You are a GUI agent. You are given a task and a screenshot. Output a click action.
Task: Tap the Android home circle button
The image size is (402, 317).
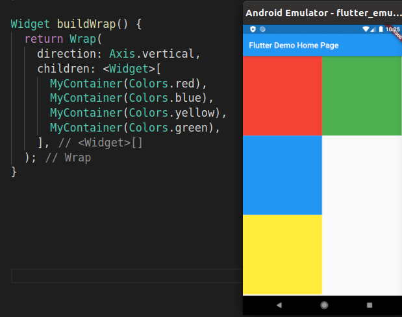click(324, 305)
